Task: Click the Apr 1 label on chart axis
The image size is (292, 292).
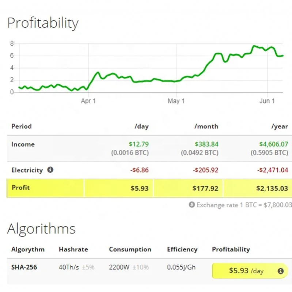Action: coord(88,101)
